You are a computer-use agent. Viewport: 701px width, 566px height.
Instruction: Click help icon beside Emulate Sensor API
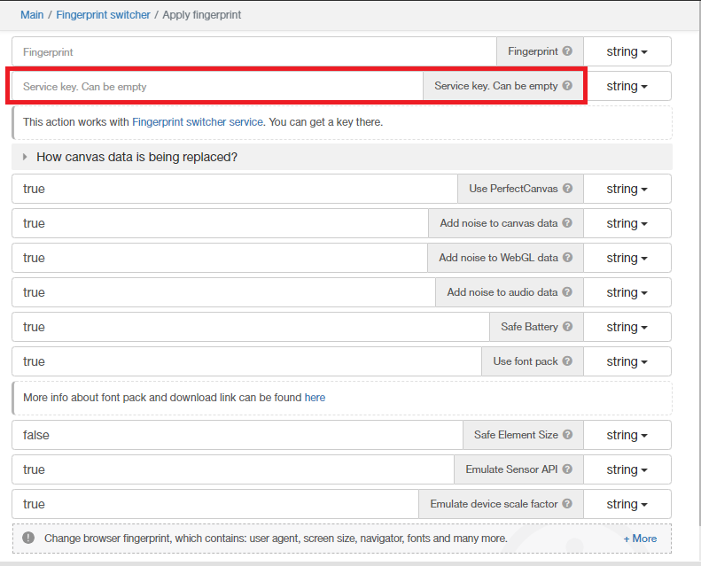[x=567, y=469]
